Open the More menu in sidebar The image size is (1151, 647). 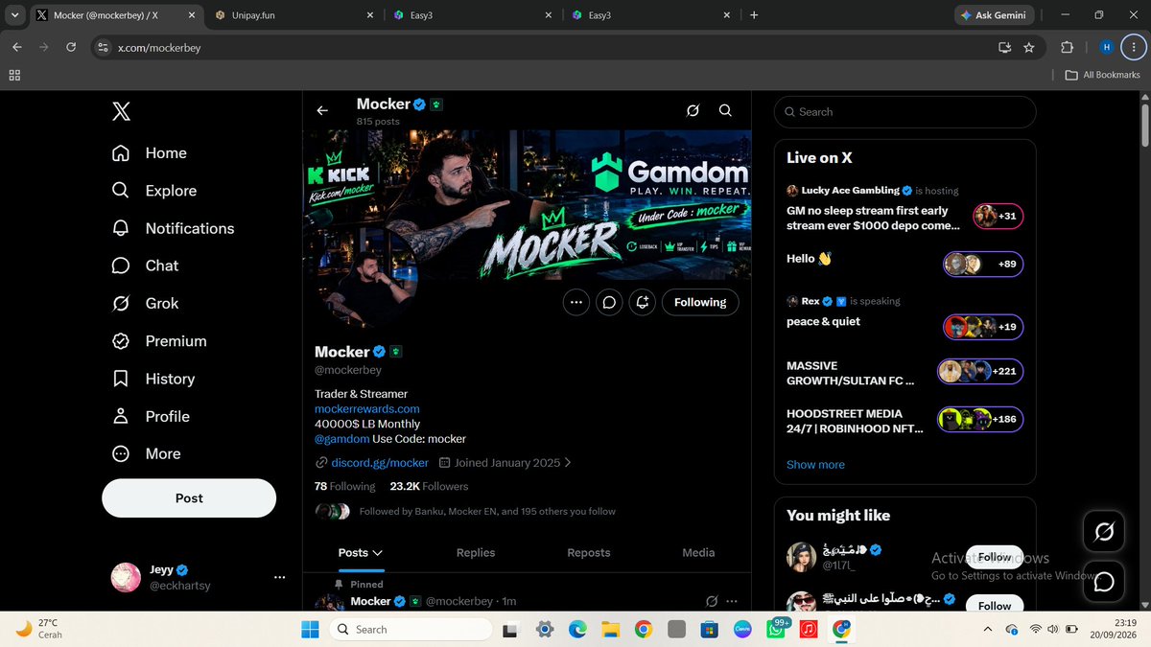click(x=146, y=453)
